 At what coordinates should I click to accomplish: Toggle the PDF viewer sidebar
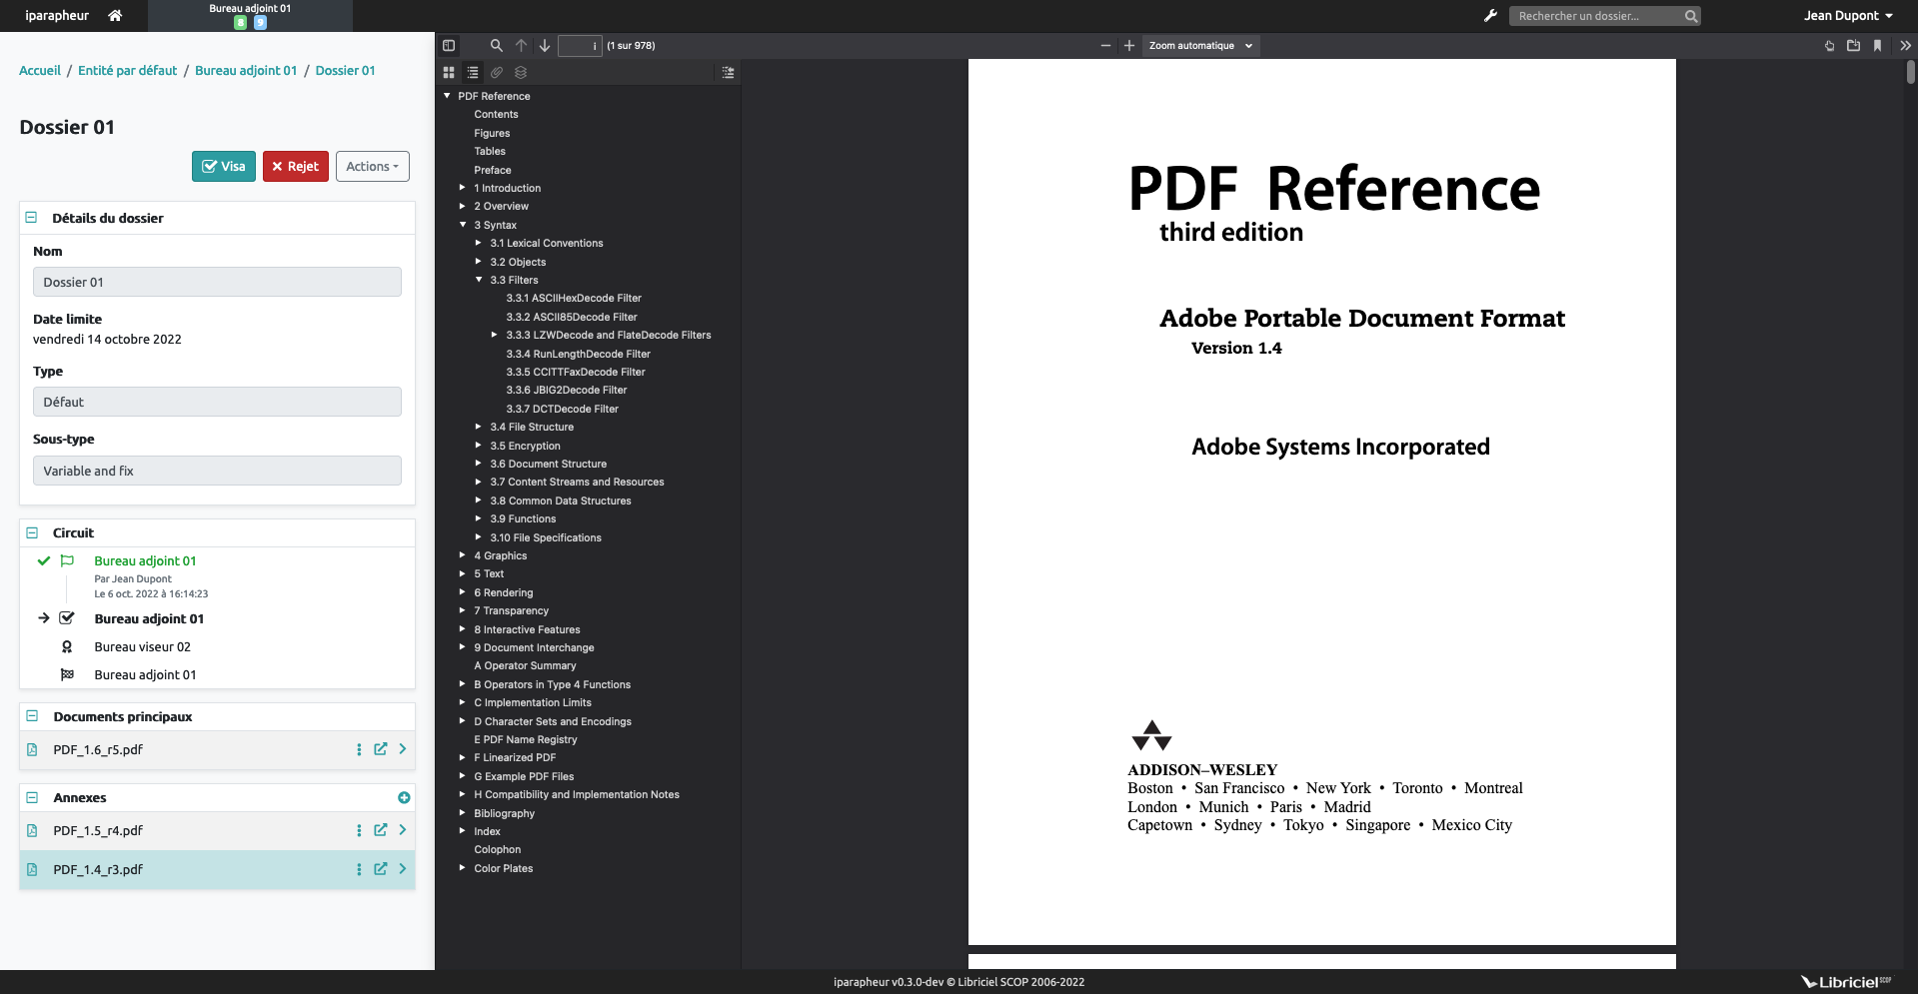449,45
